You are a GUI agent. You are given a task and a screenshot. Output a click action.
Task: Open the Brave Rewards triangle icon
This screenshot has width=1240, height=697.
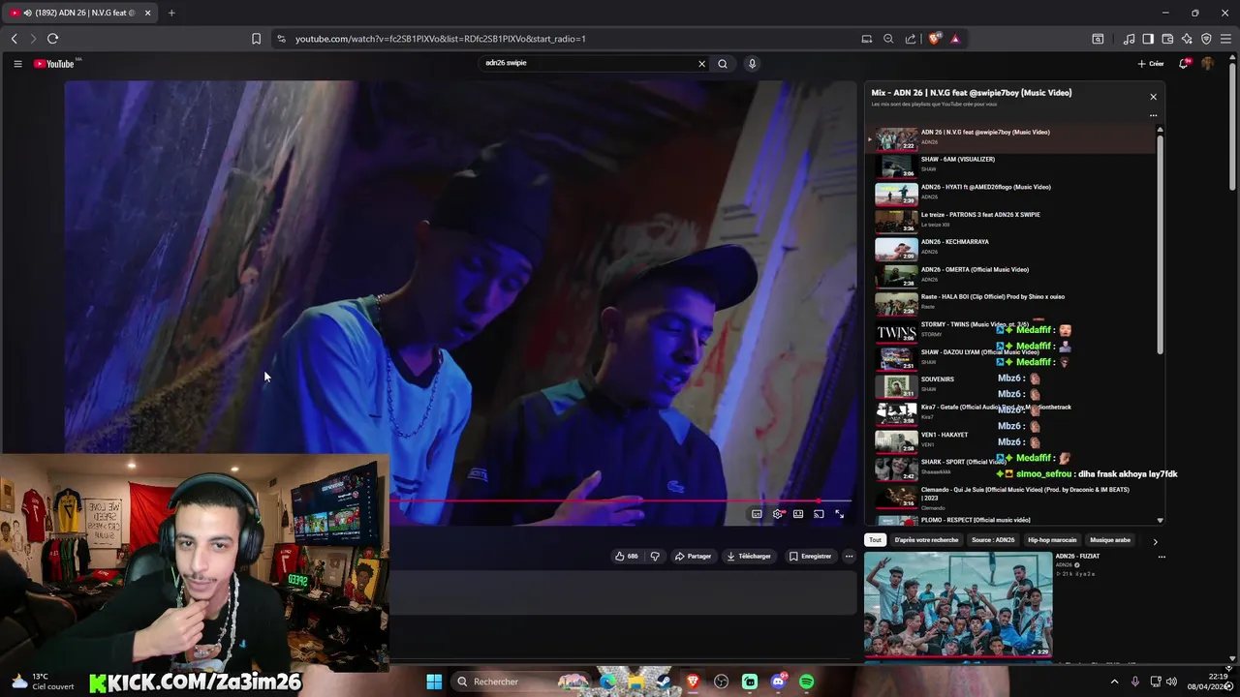[955, 39]
